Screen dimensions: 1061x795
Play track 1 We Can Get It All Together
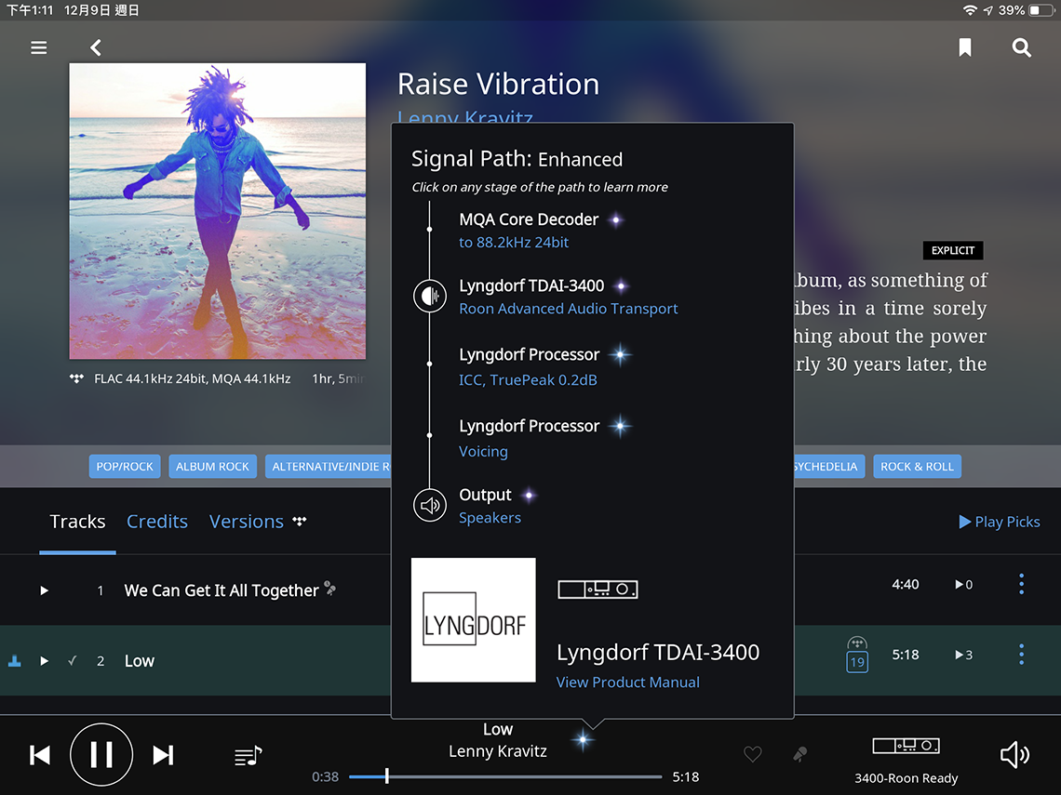[x=44, y=590]
